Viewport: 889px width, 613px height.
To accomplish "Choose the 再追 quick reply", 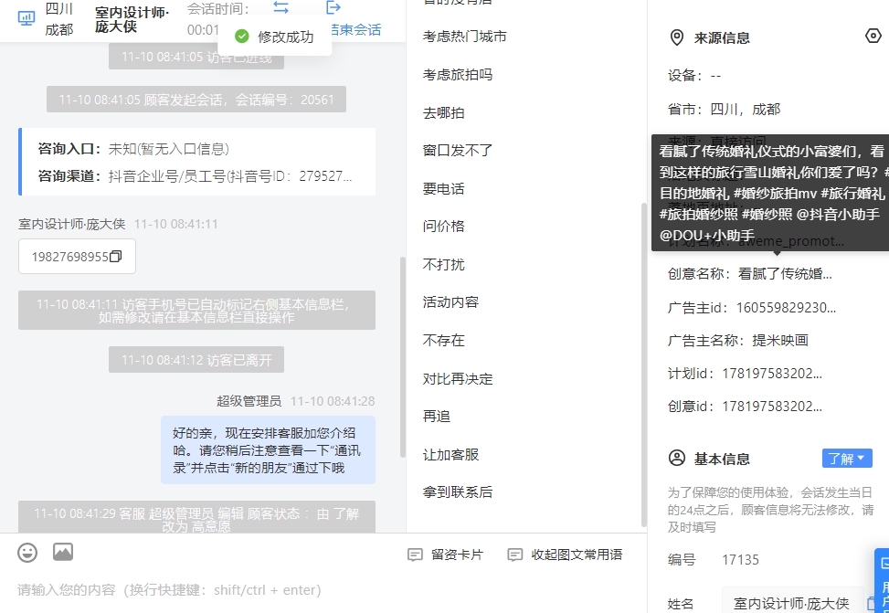I will coord(437,417).
